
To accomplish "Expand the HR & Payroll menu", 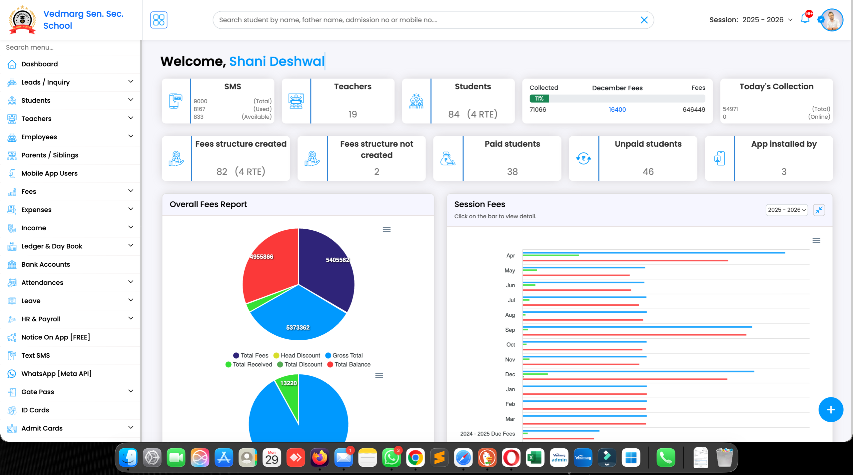I will coord(41,319).
